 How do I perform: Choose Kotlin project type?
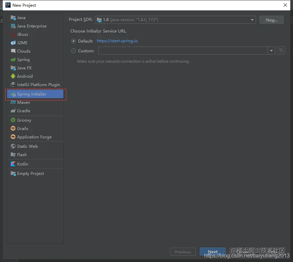pyautogui.click(x=35, y=164)
